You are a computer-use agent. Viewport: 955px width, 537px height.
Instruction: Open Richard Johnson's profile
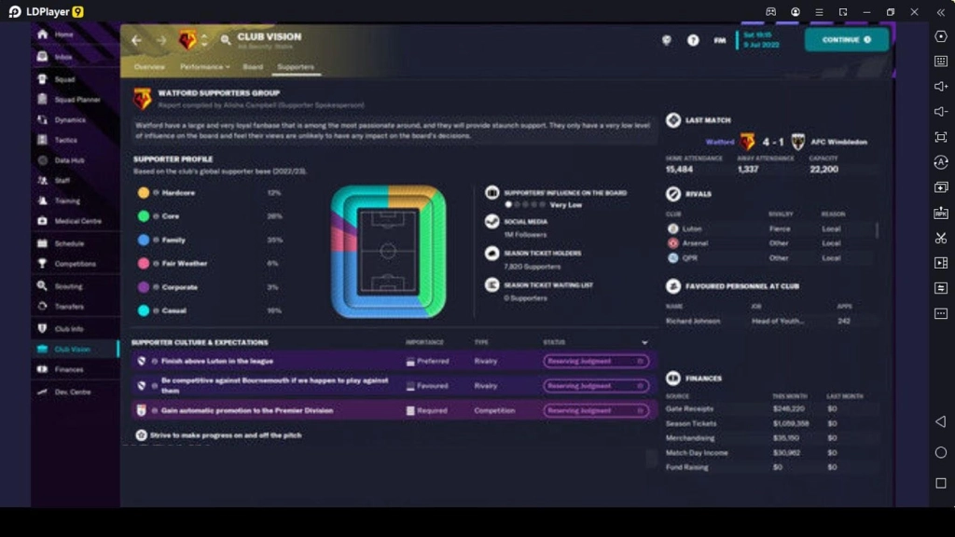pos(693,321)
